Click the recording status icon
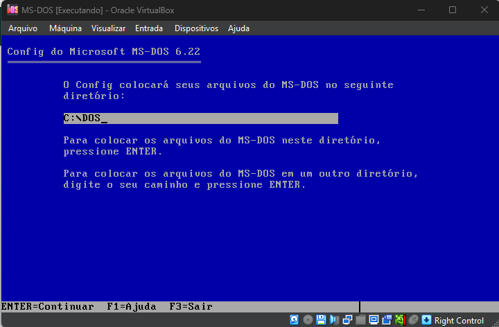The width and height of the screenshot is (499, 327). tap(387, 319)
